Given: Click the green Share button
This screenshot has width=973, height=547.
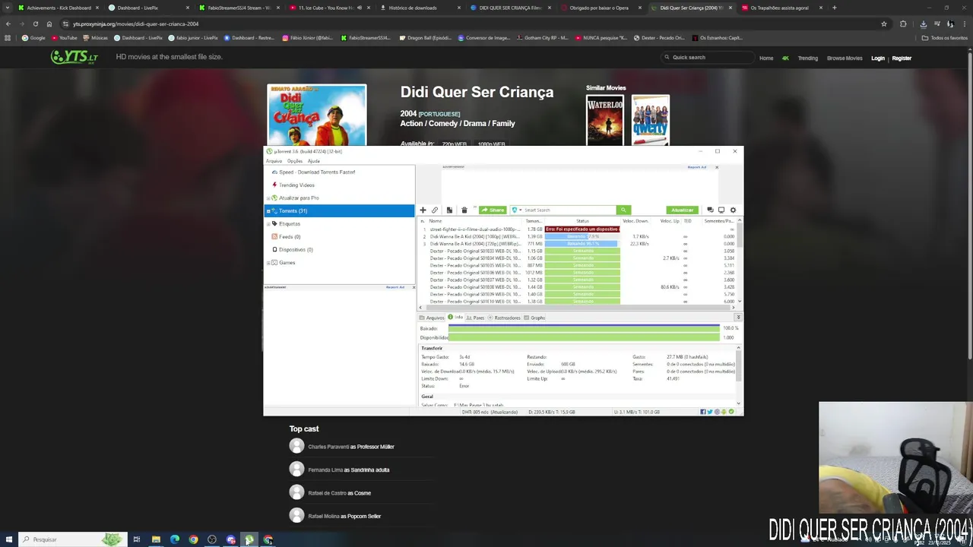Looking at the screenshot, I should (493, 210).
